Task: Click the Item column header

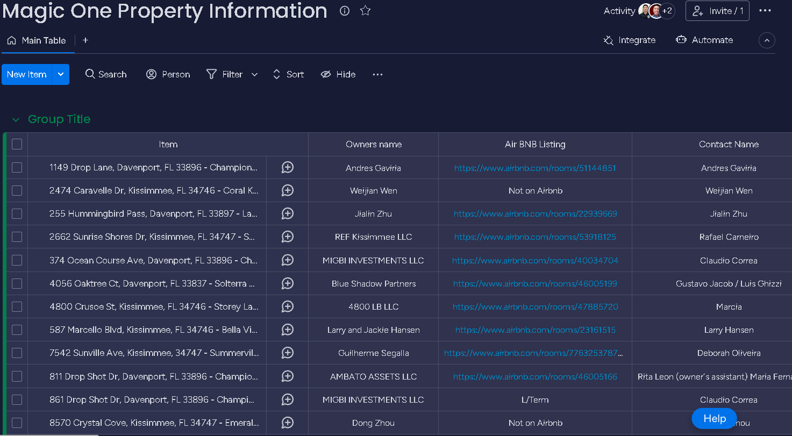Action: click(x=168, y=144)
